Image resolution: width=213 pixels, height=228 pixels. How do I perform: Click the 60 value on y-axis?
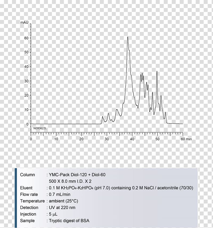[26, 38]
